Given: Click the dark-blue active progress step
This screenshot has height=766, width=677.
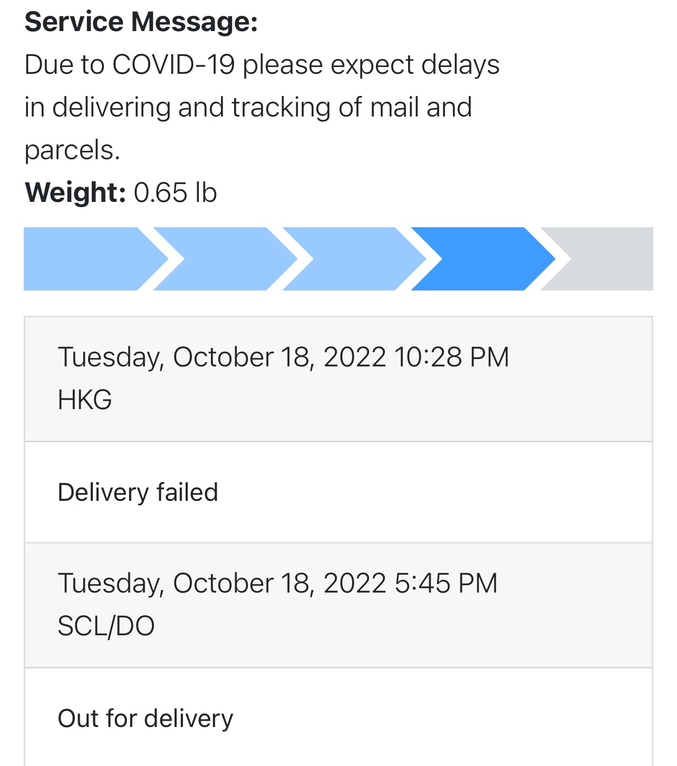Looking at the screenshot, I should 483,259.
